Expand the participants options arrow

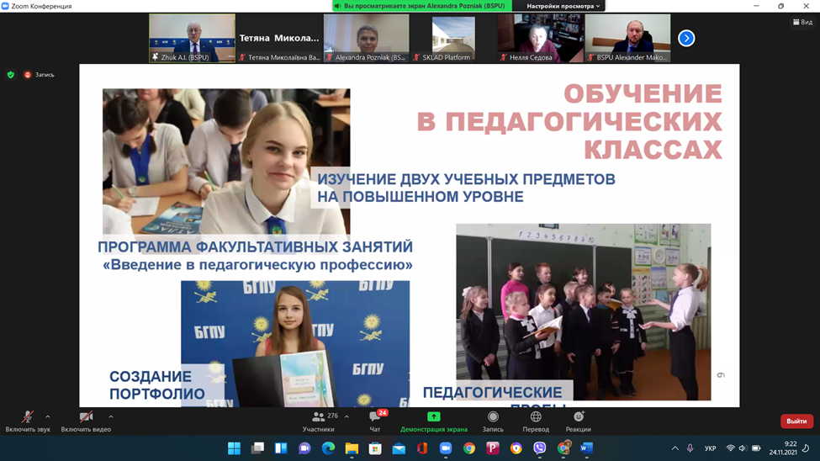click(347, 416)
